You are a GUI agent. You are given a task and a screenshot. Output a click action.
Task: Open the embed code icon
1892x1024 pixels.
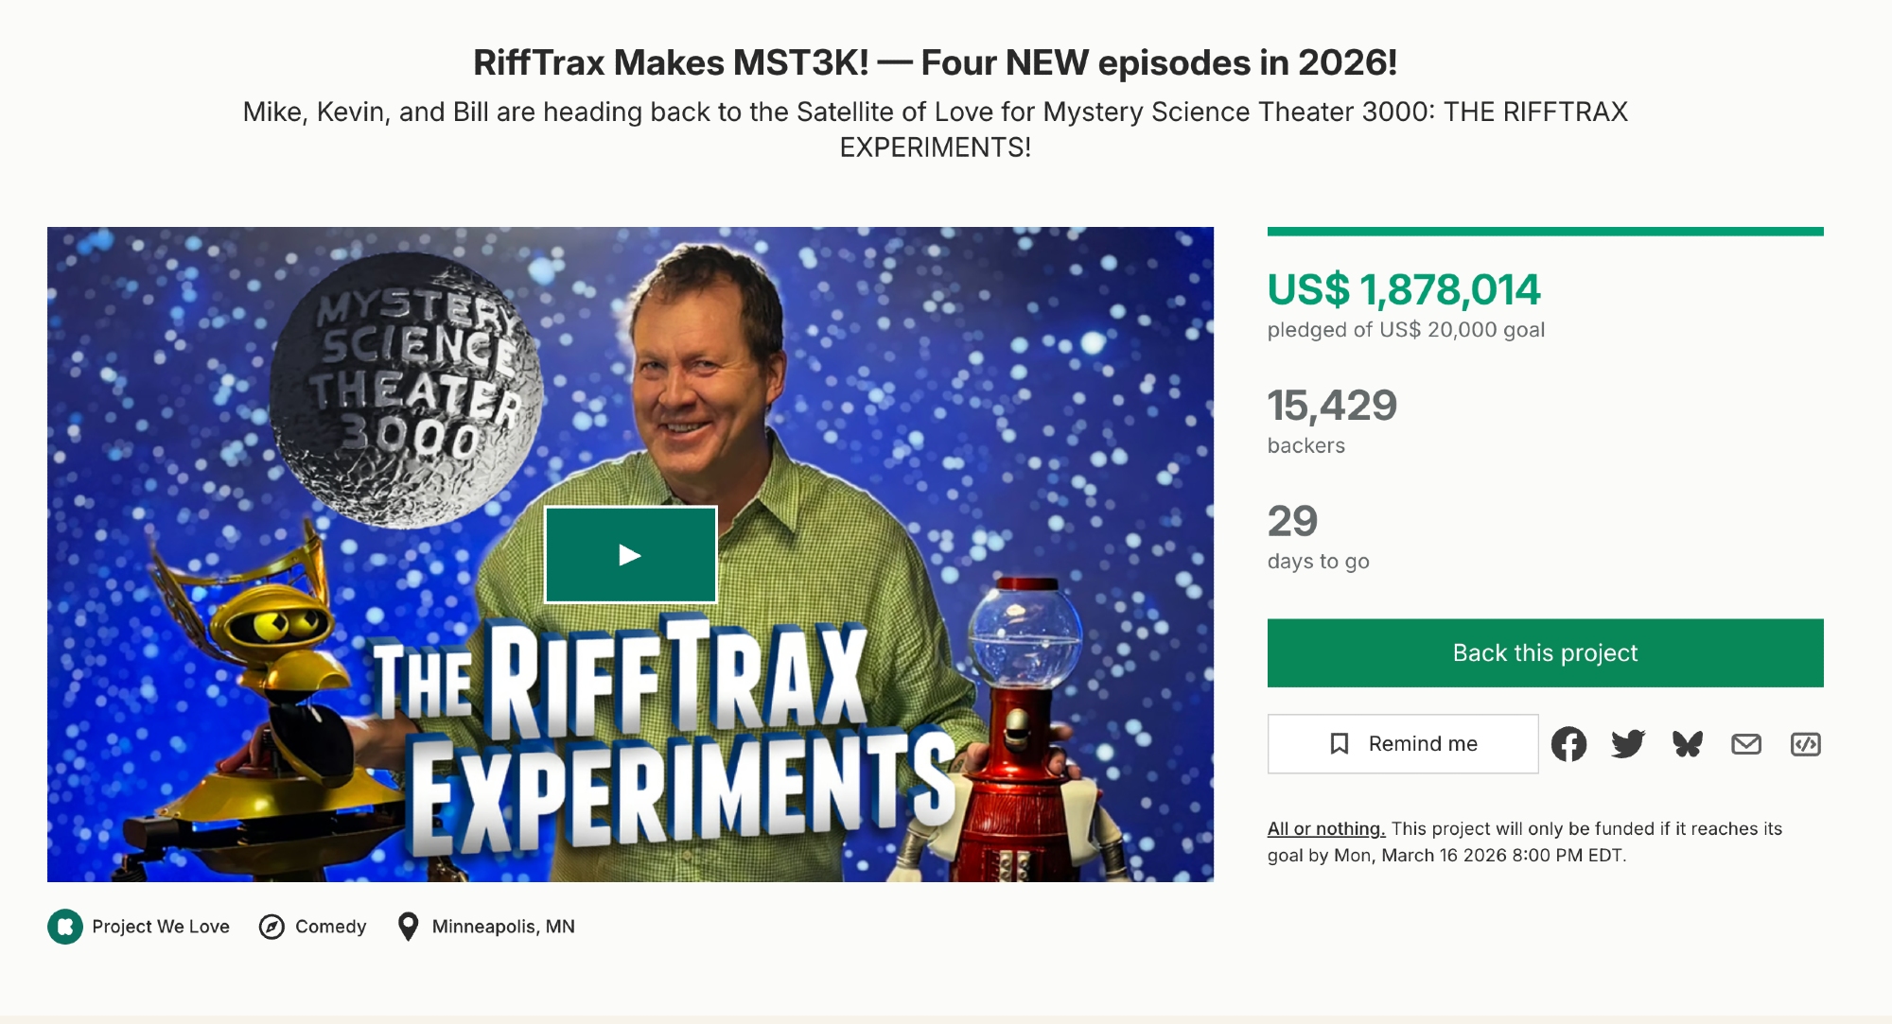click(x=1805, y=744)
